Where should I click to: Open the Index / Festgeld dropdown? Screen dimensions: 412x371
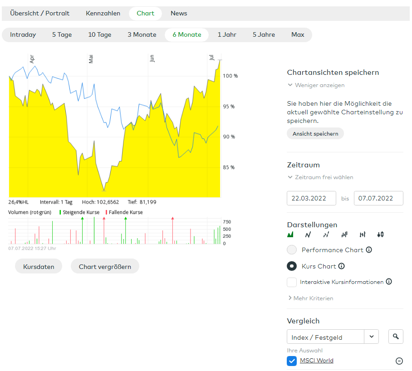(x=372, y=337)
